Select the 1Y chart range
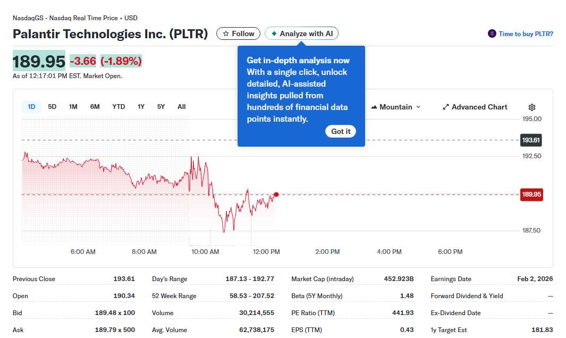This screenshot has height=338, width=566. coord(141,106)
